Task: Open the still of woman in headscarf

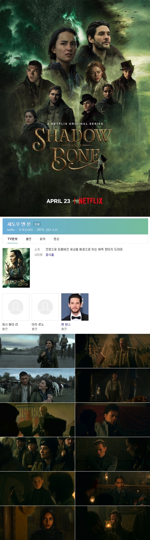Action: (x=37, y=523)
